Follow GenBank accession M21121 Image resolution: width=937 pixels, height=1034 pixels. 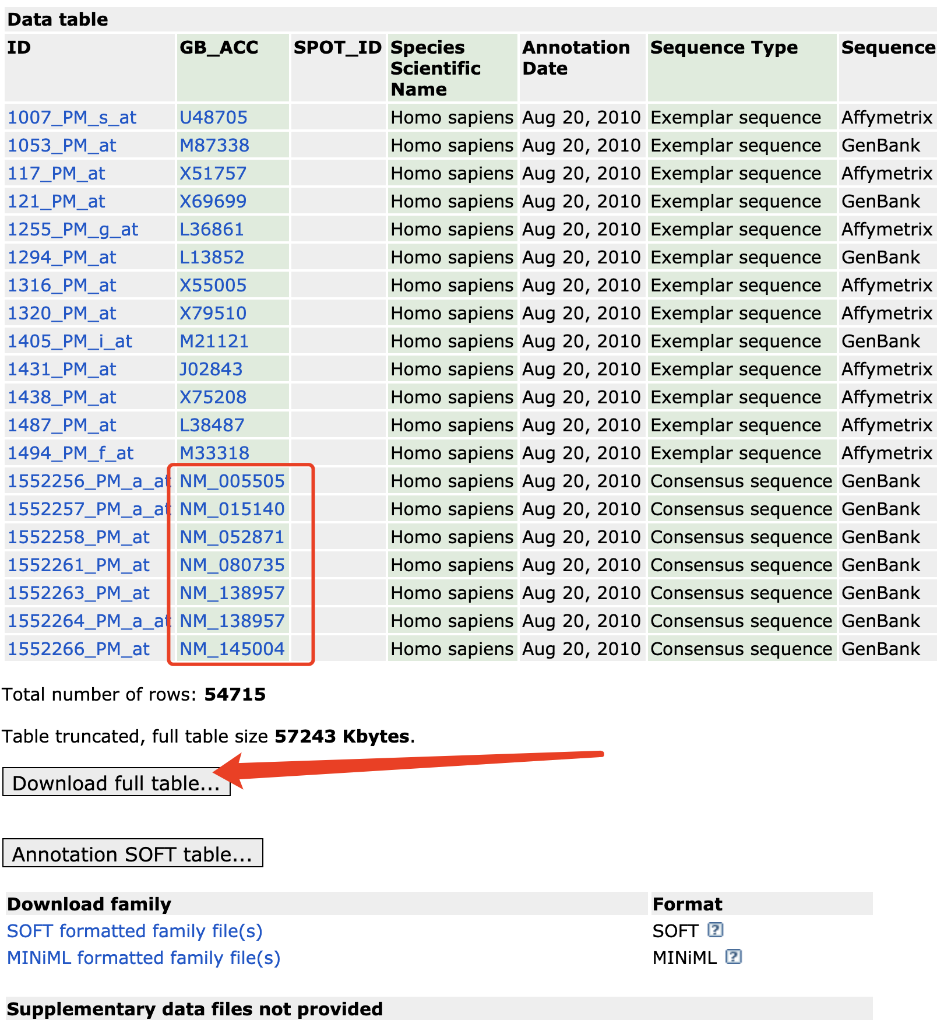pyautogui.click(x=214, y=342)
